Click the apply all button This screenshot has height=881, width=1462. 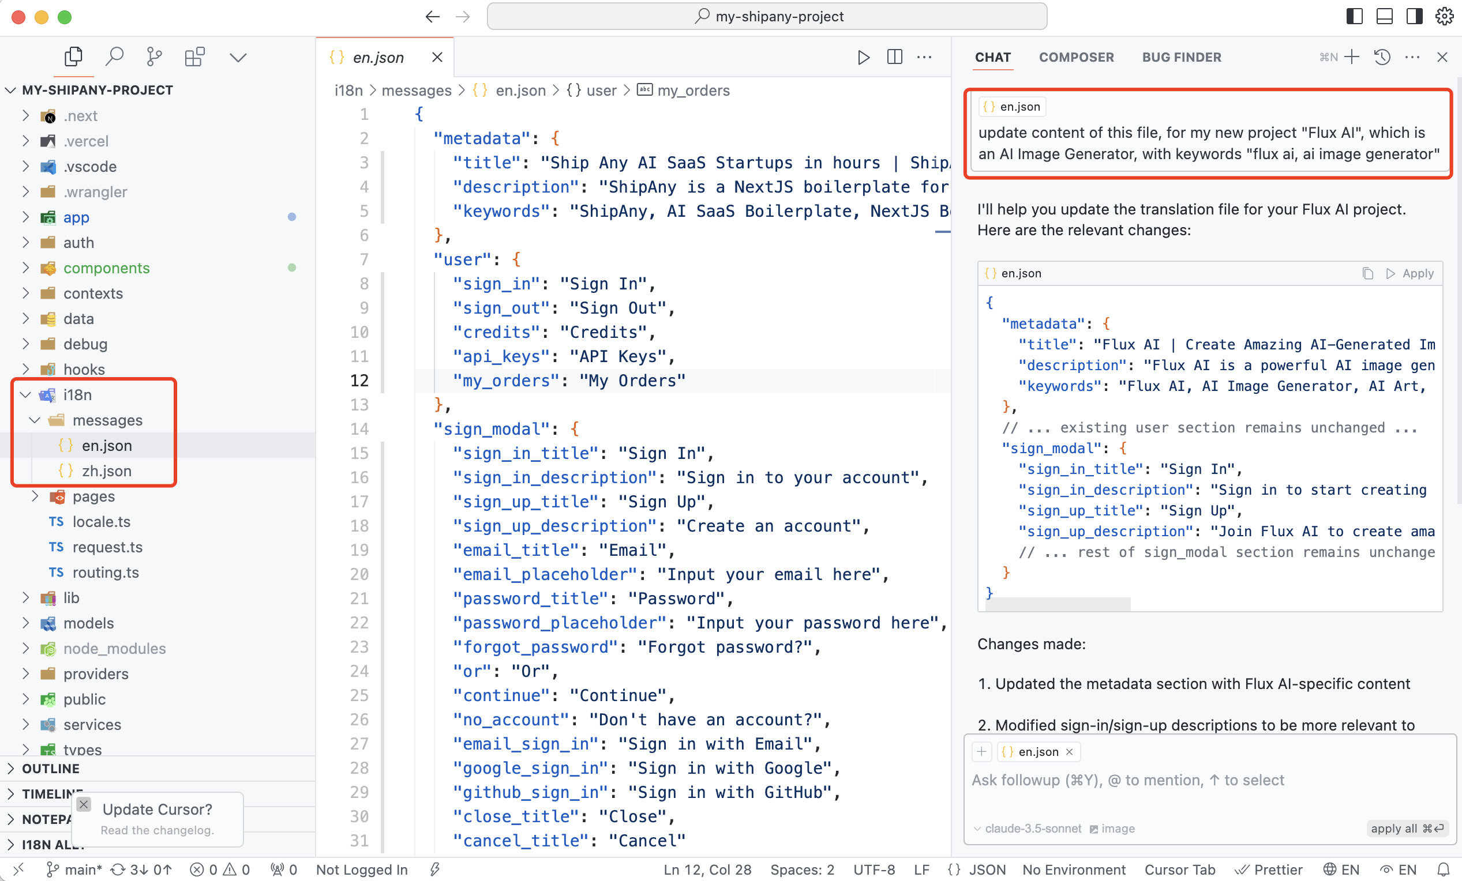coord(1406,828)
